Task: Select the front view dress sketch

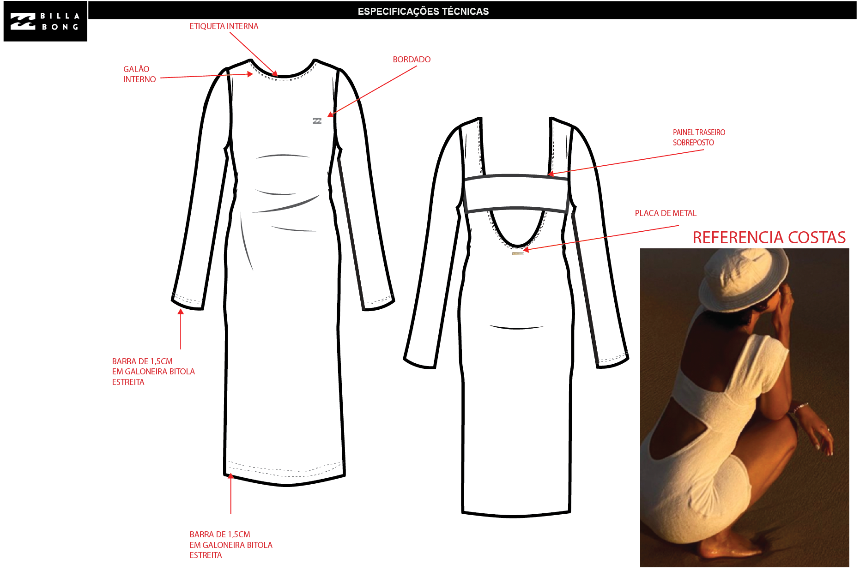Action: tap(283, 272)
